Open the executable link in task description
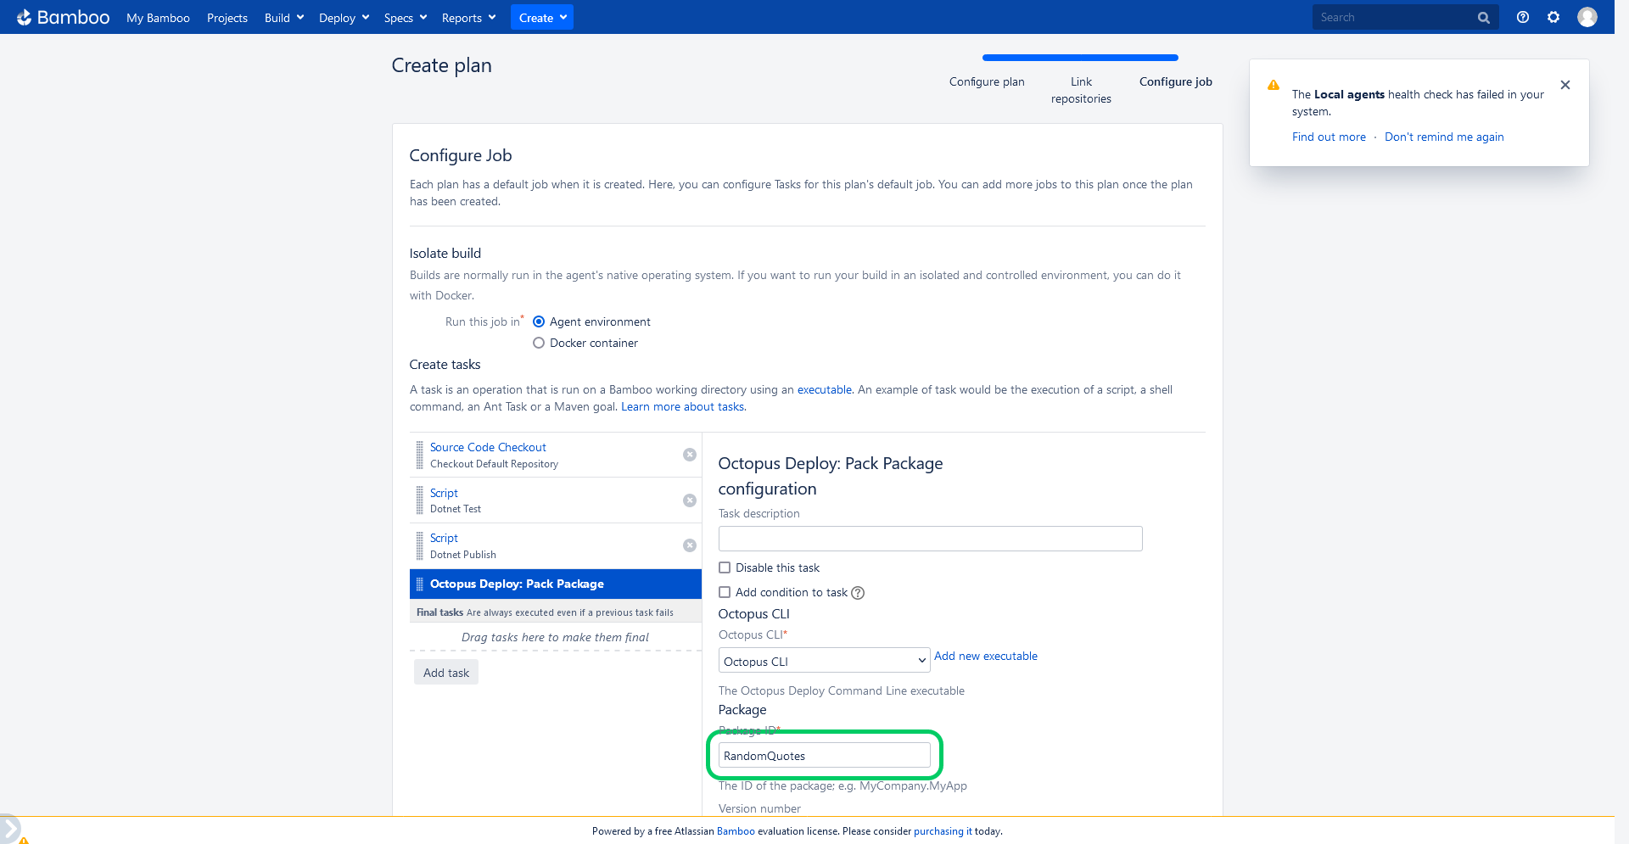Image resolution: width=1629 pixels, height=844 pixels. [x=824, y=390]
